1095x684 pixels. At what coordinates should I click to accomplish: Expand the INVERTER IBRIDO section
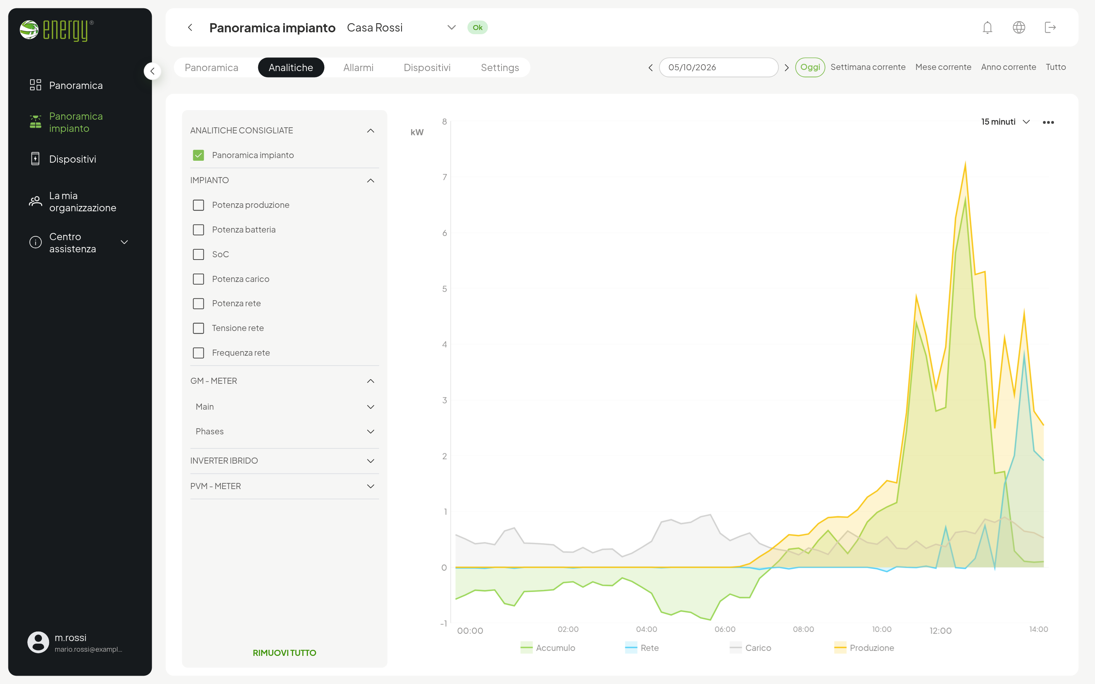tap(284, 461)
